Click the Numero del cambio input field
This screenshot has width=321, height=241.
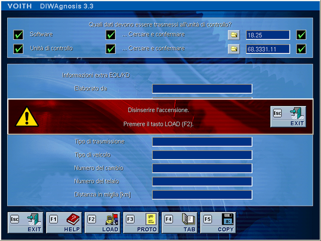(202, 168)
